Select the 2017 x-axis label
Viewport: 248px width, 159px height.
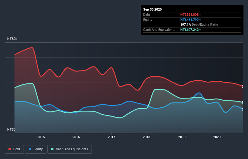[x=111, y=137]
